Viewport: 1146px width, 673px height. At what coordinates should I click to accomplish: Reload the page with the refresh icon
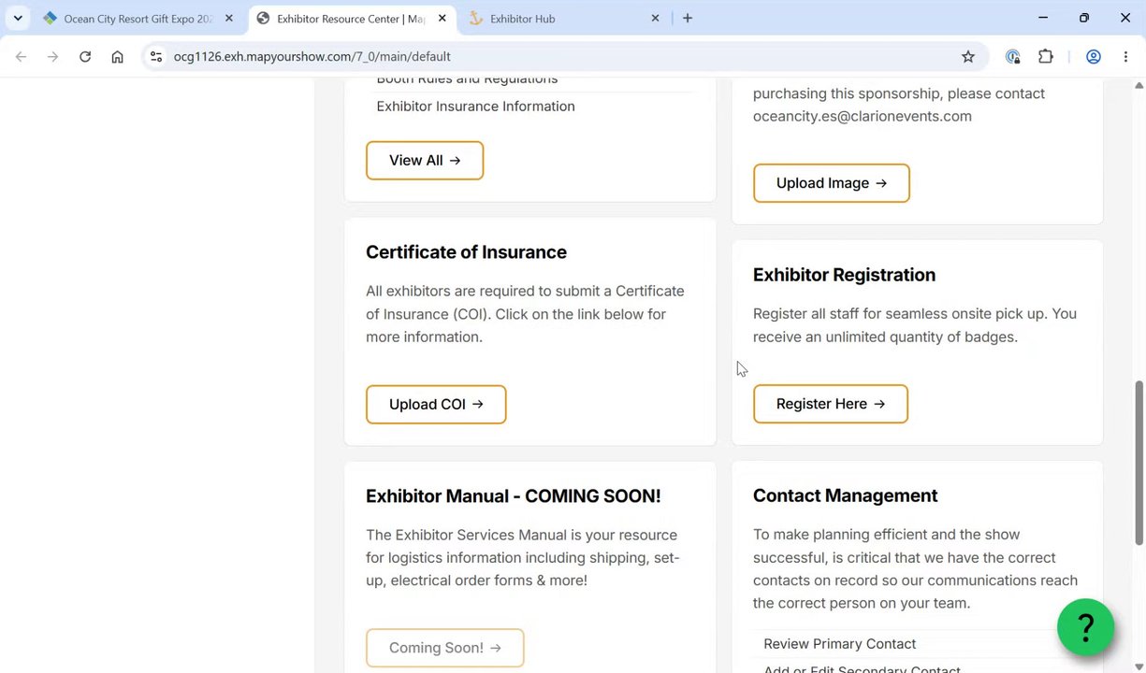click(x=85, y=57)
